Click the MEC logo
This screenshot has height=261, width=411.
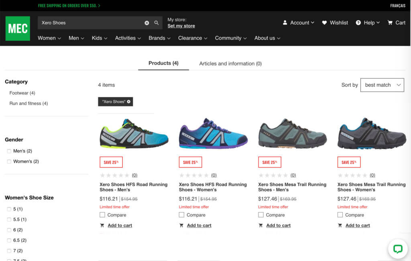18,29
